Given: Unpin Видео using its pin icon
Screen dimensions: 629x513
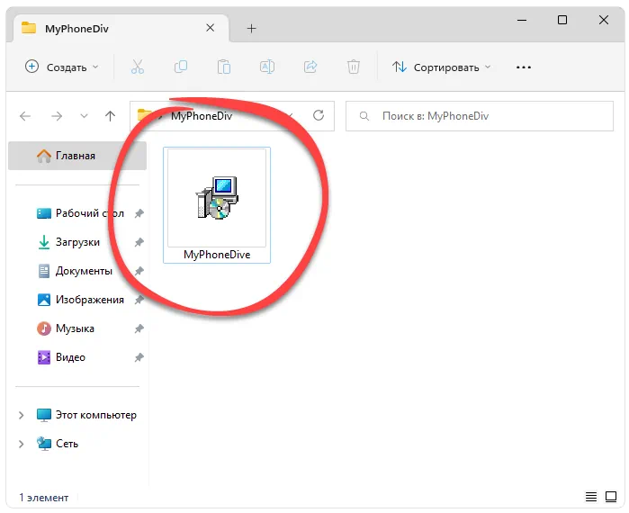Looking at the screenshot, I should [x=139, y=357].
